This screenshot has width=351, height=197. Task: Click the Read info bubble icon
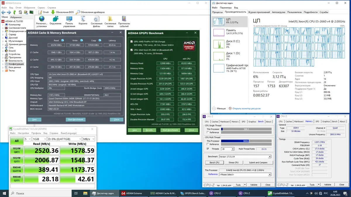(62, 41)
